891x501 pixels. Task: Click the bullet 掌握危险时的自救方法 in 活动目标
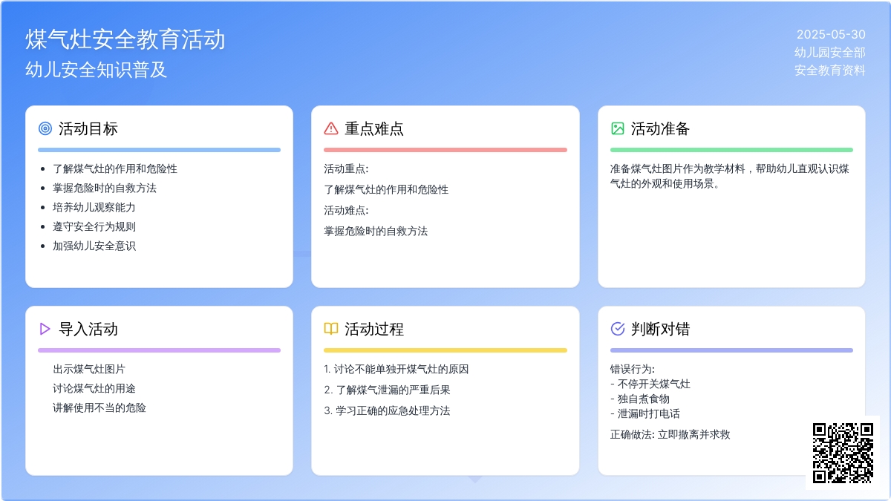click(105, 188)
